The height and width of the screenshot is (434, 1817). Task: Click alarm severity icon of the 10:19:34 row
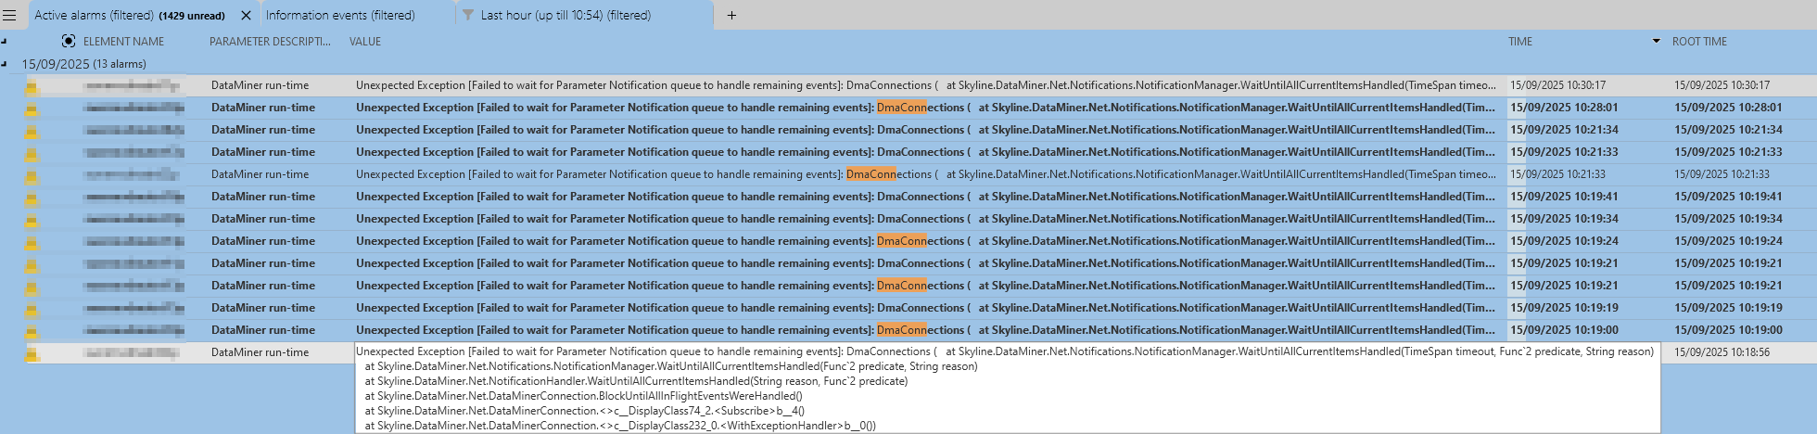click(x=32, y=220)
